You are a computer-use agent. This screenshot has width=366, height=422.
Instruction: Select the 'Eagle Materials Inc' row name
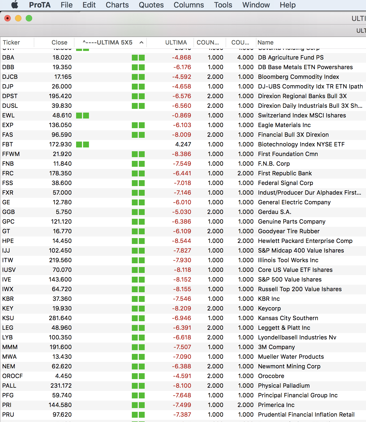tap(284, 125)
